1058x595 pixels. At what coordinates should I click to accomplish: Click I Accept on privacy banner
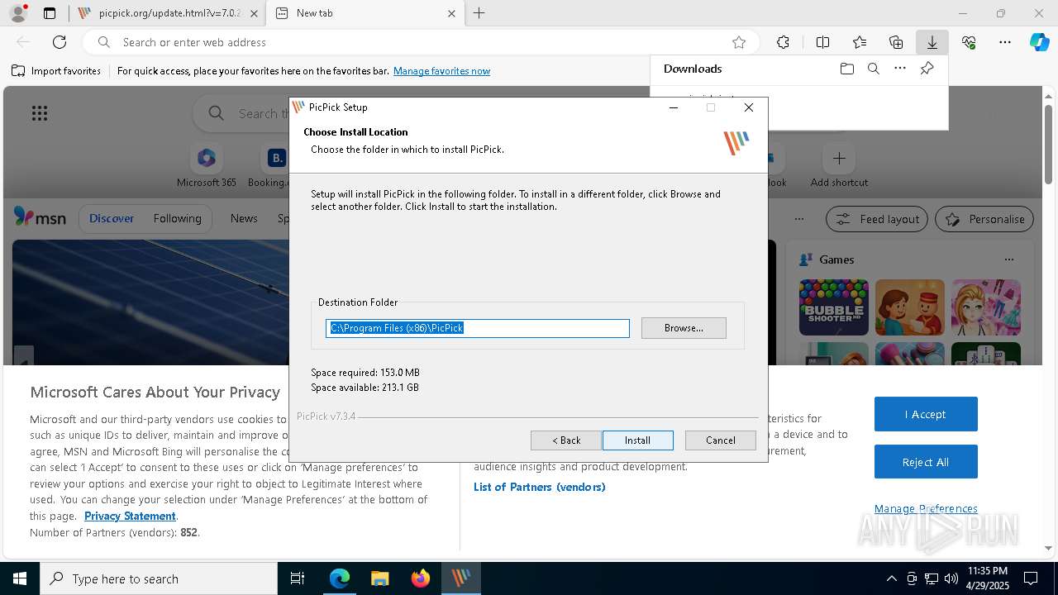tap(926, 414)
